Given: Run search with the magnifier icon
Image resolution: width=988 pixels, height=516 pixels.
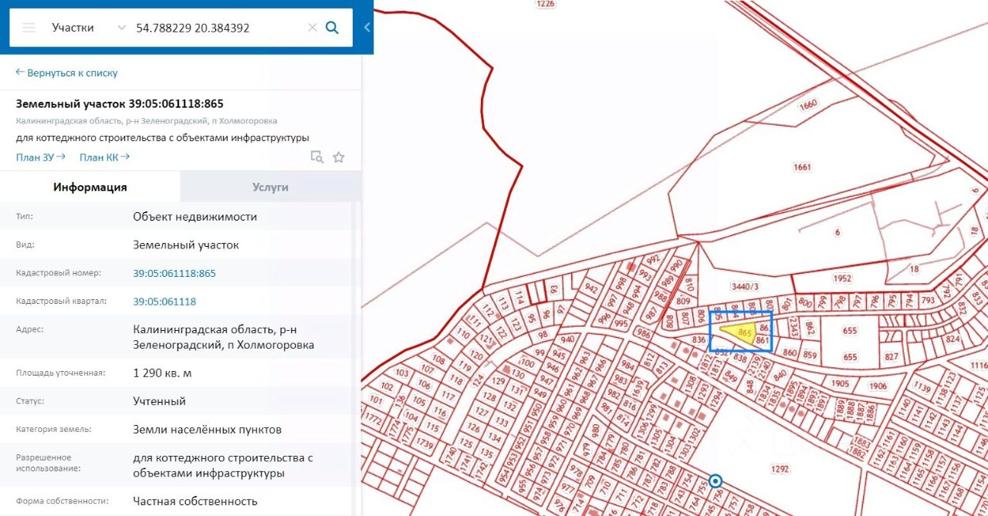Looking at the screenshot, I should coord(332,28).
